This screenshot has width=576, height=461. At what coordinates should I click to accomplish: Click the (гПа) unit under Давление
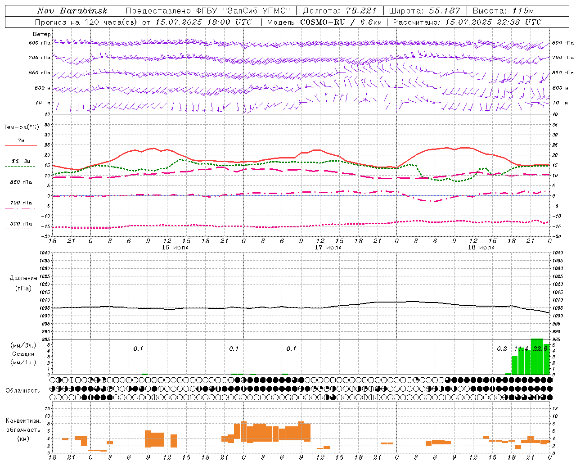[23, 288]
